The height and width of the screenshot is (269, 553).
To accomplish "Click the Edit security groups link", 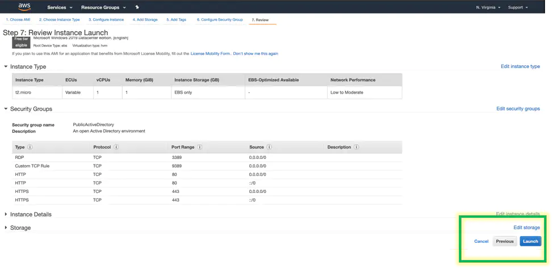I will pyautogui.click(x=518, y=108).
